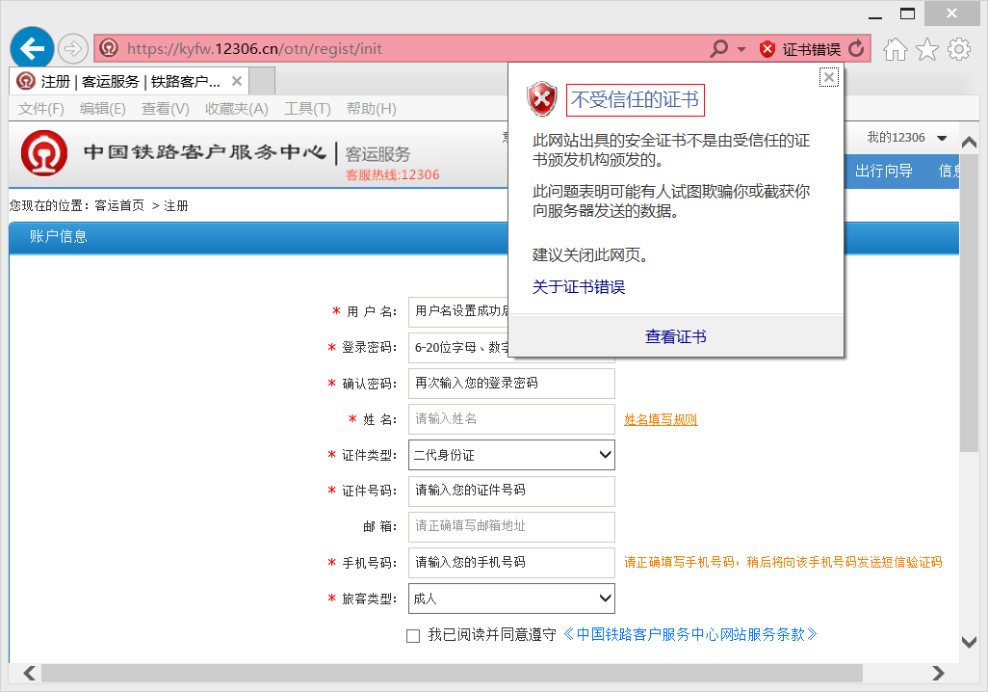
Task: Click the horizontal scrollbar right arrow
Action: 938,673
